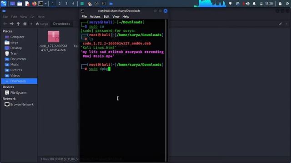Open the text editor panel launcher
This screenshot has width=291, height=163.
coord(27,4)
